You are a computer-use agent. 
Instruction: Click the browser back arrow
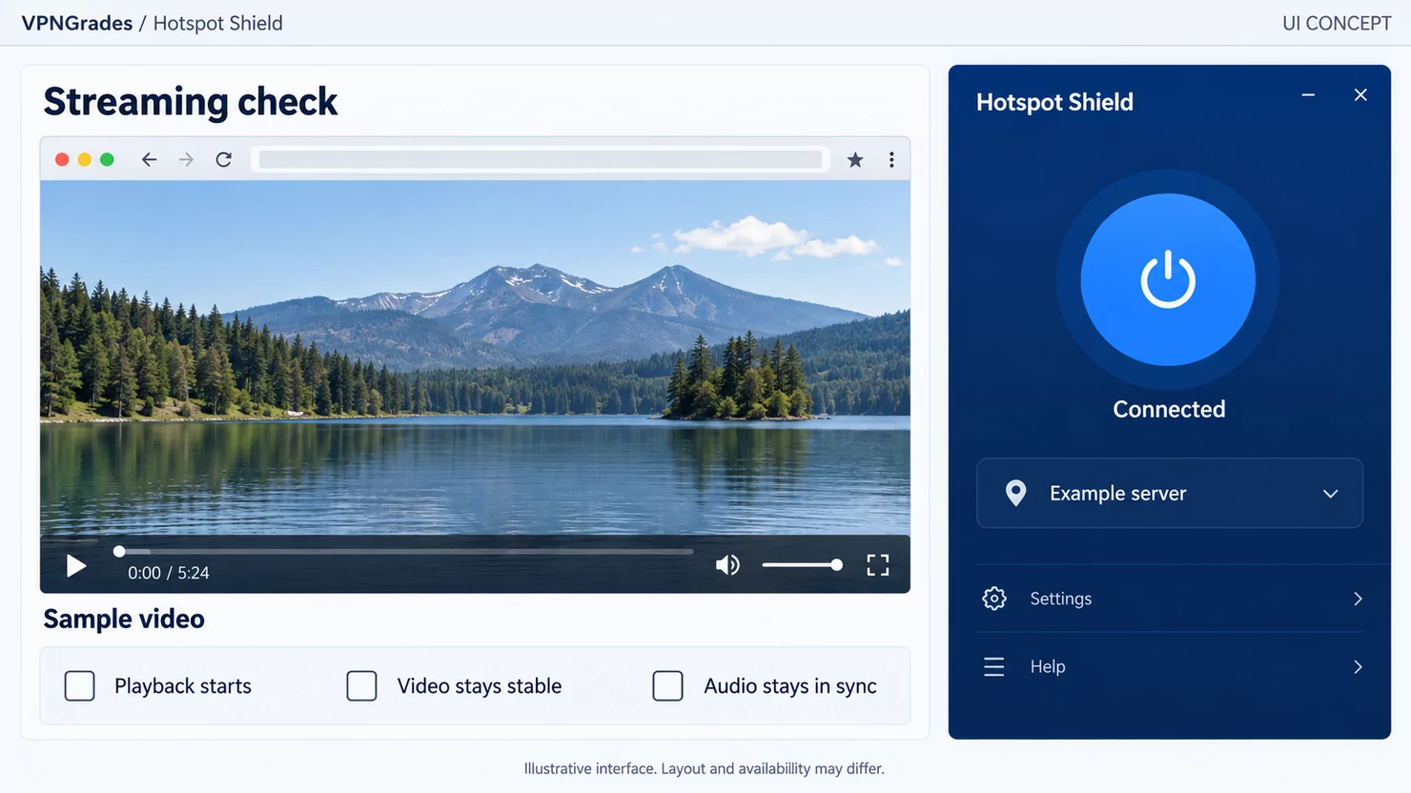[149, 159]
